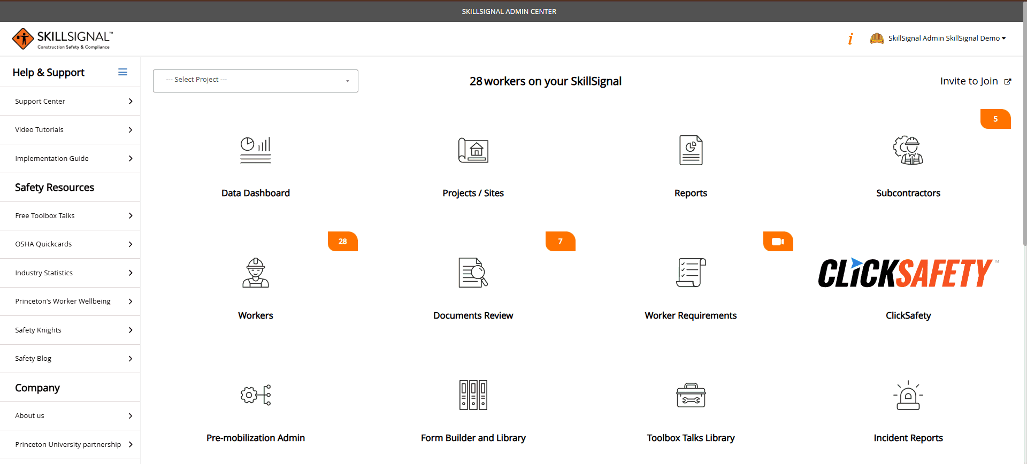Open the Documents Review magnifier icon
The height and width of the screenshot is (464, 1027).
[473, 273]
